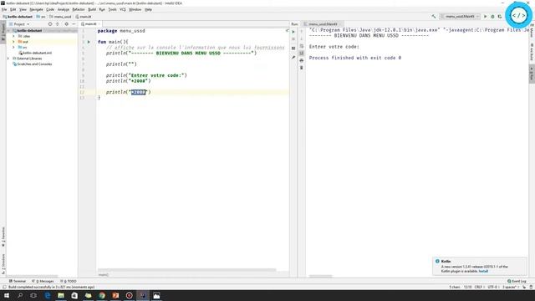Click the Up the stack trace arrow
The height and width of the screenshot is (301, 535).
pos(301,32)
